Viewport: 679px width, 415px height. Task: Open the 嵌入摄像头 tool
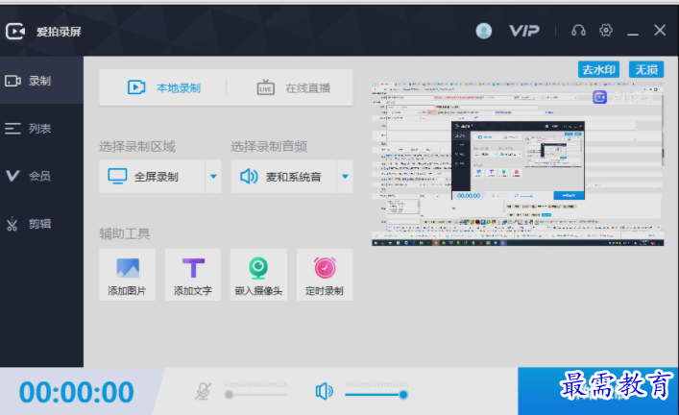[x=258, y=275]
